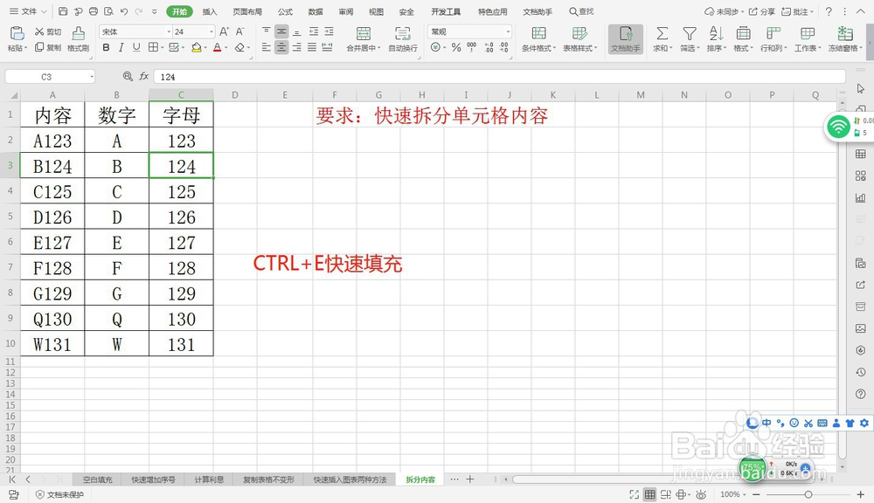This screenshot has width=874, height=503.
Task: Open the chart icon in right sidebar
Action: [861, 197]
